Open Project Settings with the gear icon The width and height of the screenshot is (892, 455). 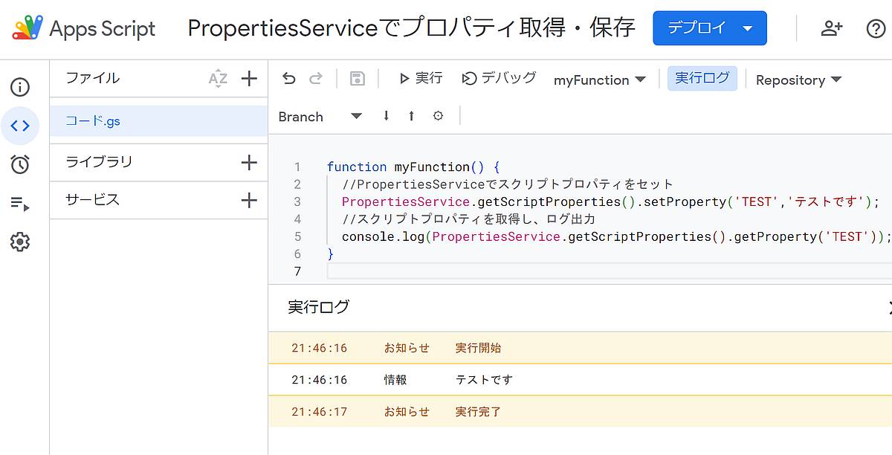coord(20,239)
